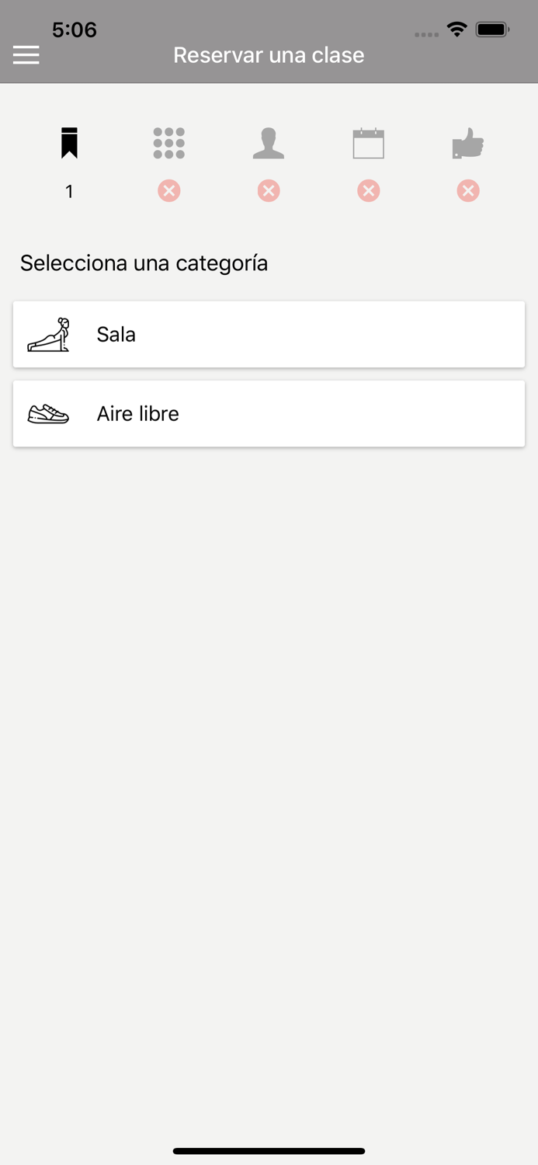Tap the calendar step icon

tap(368, 144)
